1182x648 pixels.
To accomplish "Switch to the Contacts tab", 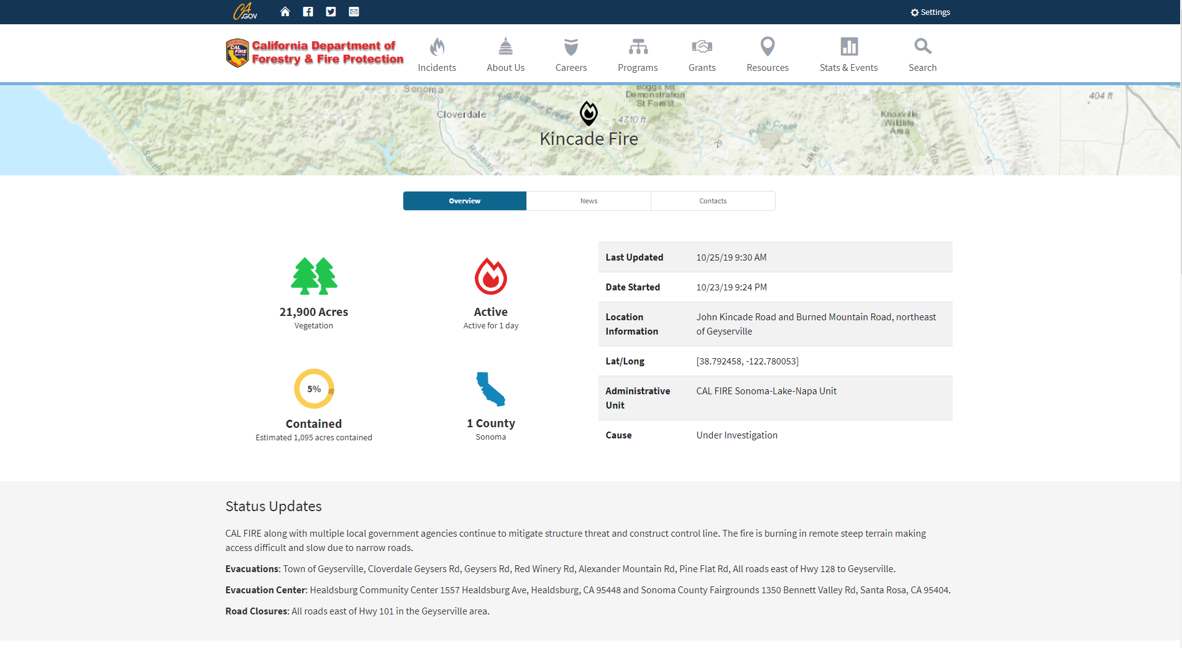I will (713, 201).
